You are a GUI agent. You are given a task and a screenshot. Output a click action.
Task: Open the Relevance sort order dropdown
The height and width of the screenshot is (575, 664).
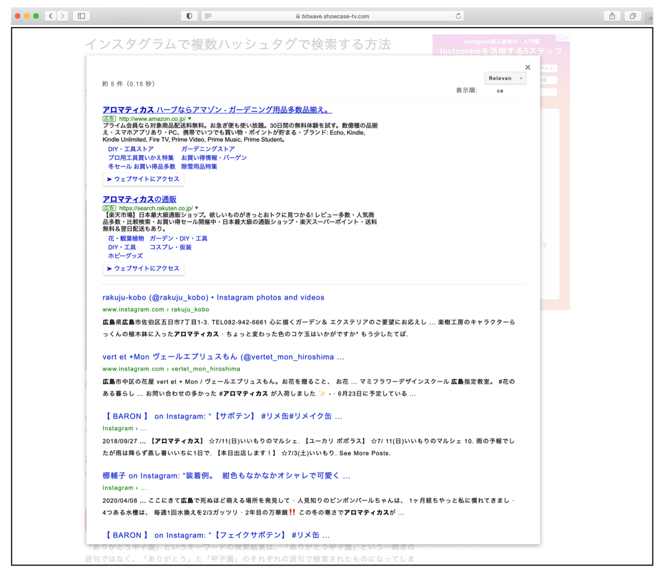[x=505, y=78]
